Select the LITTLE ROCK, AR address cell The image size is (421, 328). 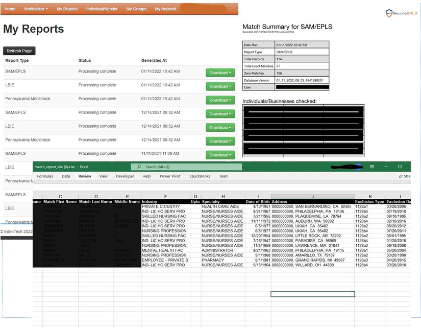click(x=313, y=236)
